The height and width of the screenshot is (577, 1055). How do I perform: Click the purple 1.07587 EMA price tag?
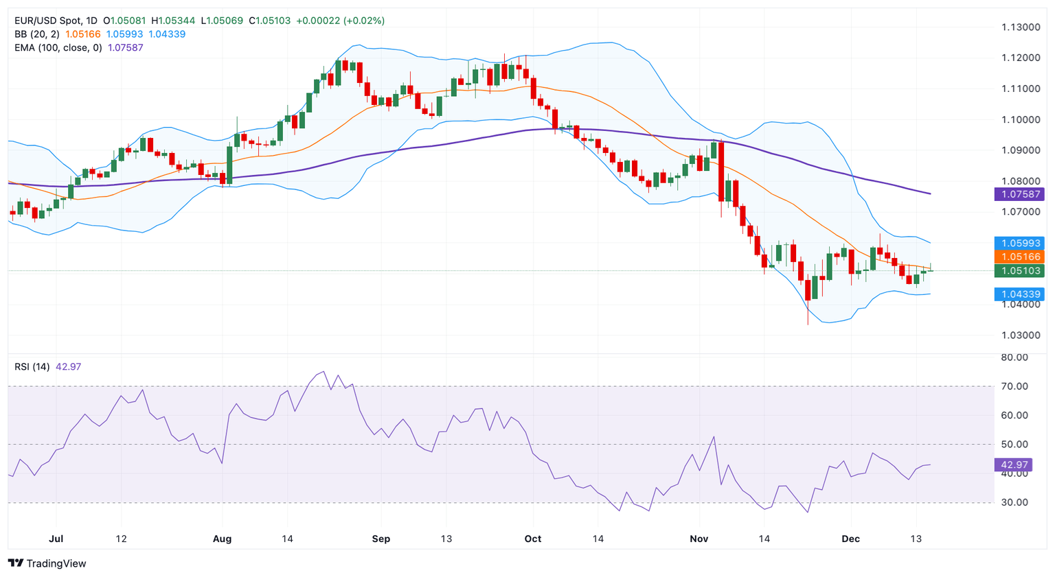(1019, 194)
